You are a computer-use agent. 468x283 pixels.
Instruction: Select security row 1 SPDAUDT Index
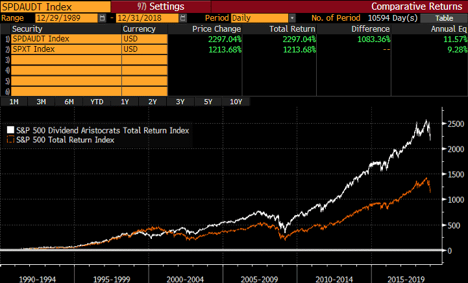(66, 39)
